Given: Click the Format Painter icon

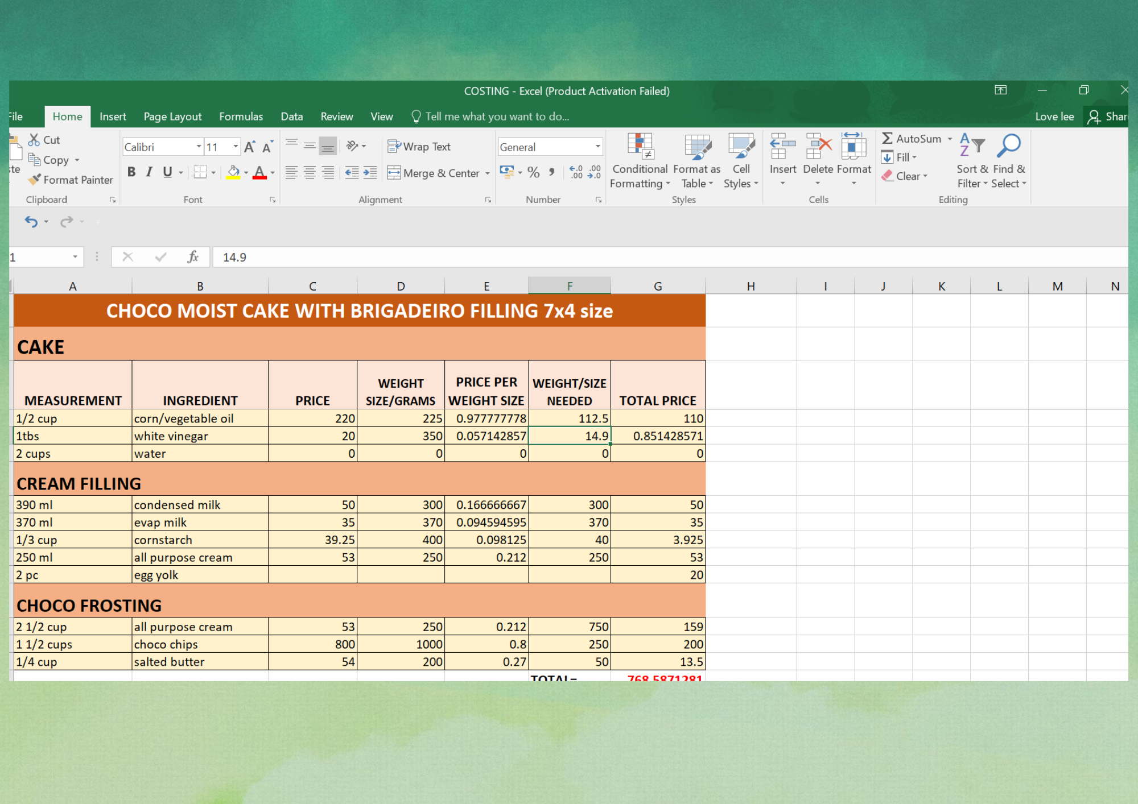Looking at the screenshot, I should 35,180.
